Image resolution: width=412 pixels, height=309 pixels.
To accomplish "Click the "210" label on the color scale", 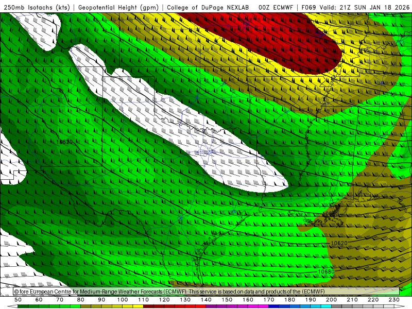I will click(352, 300).
